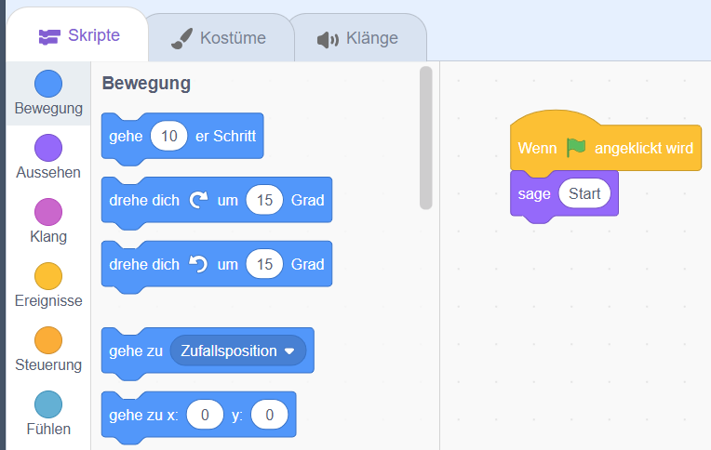711x450 pixels.
Task: Select the Skripte tab
Action: (79, 35)
